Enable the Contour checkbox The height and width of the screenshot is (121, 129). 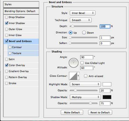pos(10,47)
